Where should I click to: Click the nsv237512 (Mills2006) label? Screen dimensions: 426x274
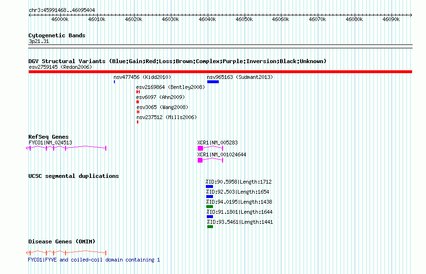[167, 117]
